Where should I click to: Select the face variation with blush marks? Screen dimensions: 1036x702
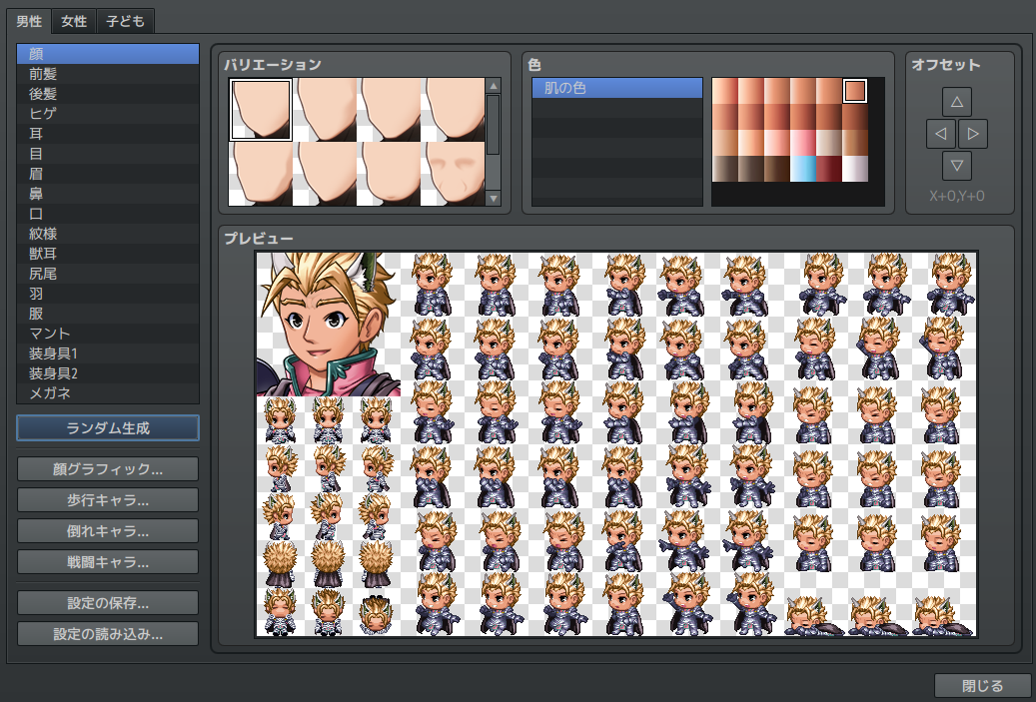tap(456, 173)
